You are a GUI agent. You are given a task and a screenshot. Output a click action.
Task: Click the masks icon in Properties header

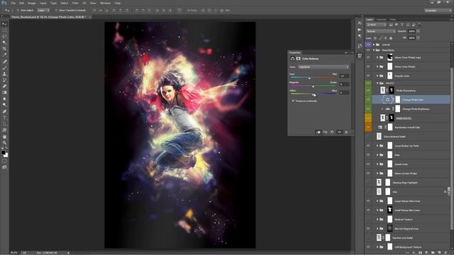pos(298,59)
